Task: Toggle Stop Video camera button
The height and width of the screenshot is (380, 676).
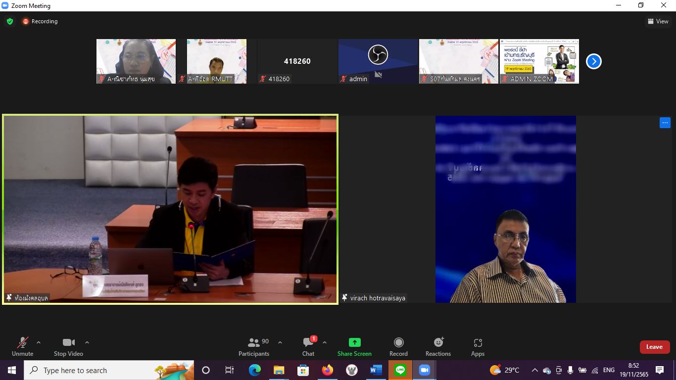Action: point(68,346)
